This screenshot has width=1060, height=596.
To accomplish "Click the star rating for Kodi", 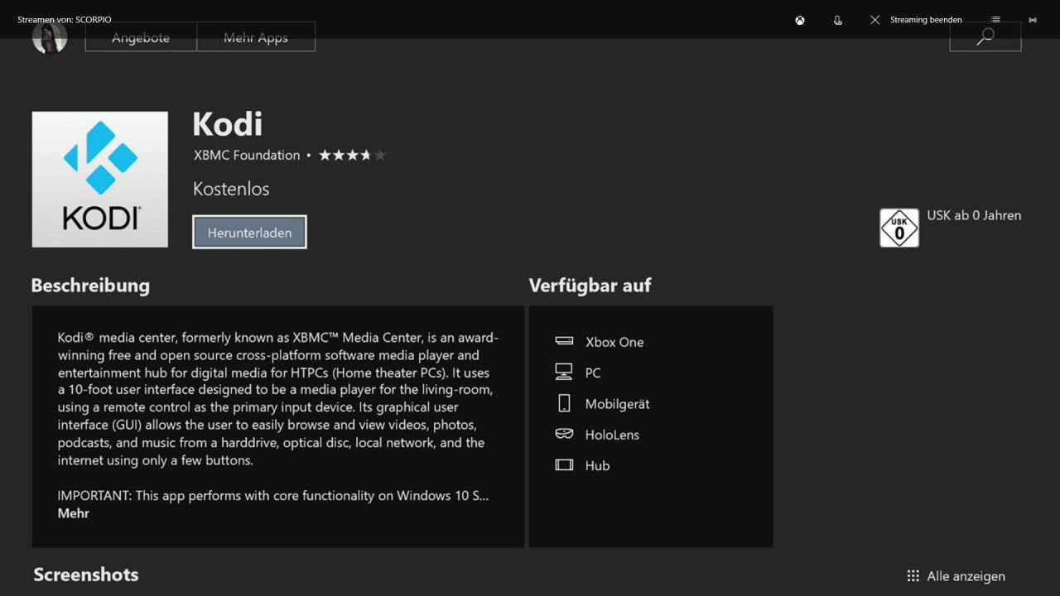I will pos(353,155).
